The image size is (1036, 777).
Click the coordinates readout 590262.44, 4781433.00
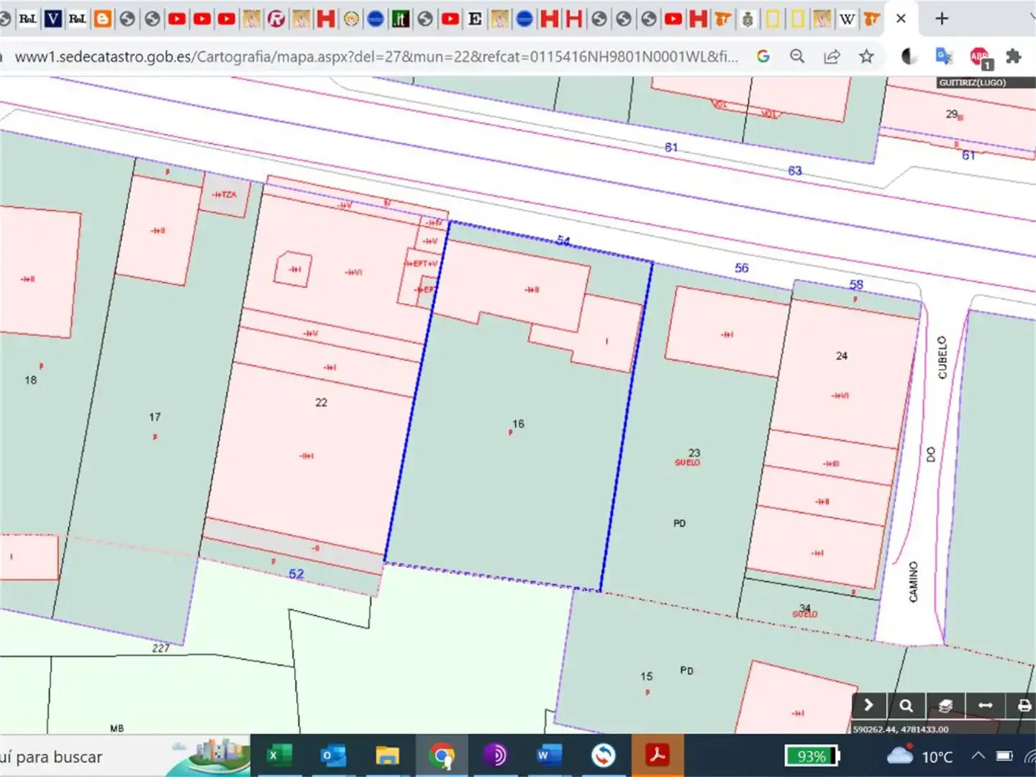pos(901,730)
